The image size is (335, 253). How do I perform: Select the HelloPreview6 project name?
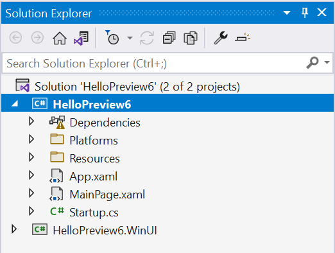92,105
